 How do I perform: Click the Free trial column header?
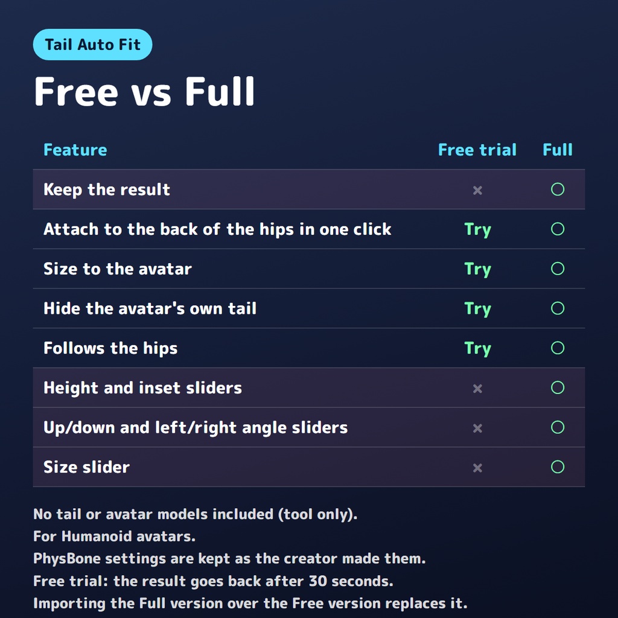pos(477,150)
